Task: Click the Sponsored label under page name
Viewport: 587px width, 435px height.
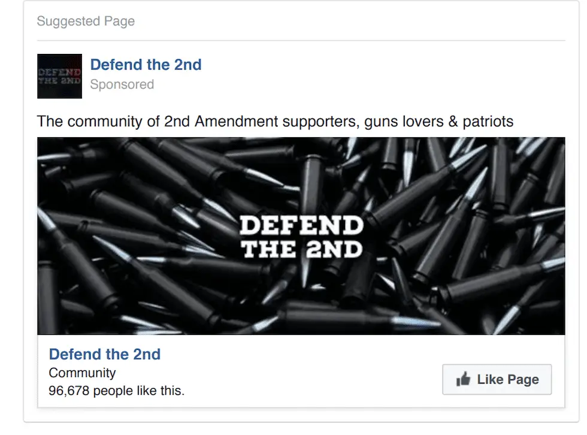Action: click(x=122, y=84)
